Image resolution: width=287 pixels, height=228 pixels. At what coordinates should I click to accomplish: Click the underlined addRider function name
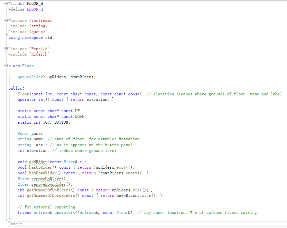pyautogui.click(x=38, y=162)
